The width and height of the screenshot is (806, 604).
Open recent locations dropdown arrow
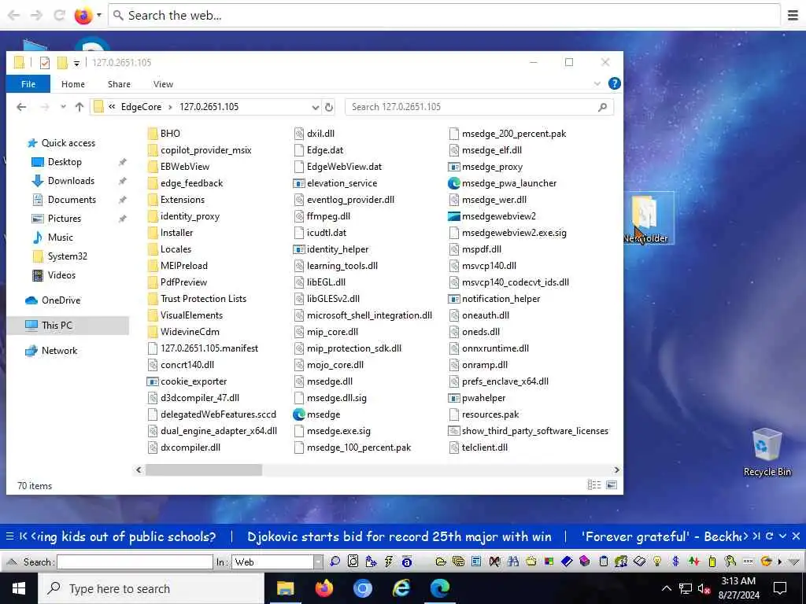(x=63, y=107)
